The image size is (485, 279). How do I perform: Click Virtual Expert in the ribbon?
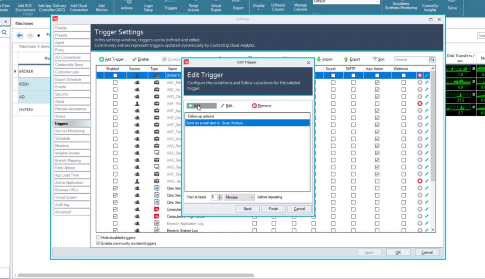tap(216, 6)
